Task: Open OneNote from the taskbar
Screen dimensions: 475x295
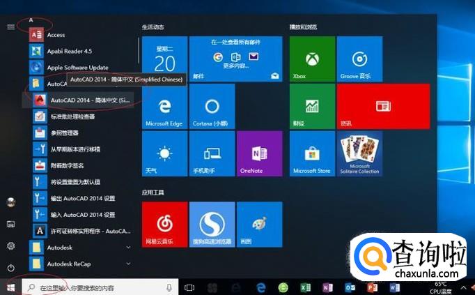Action: [x=328, y=287]
